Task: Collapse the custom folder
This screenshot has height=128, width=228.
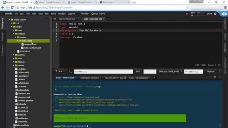Action: coord(16,37)
